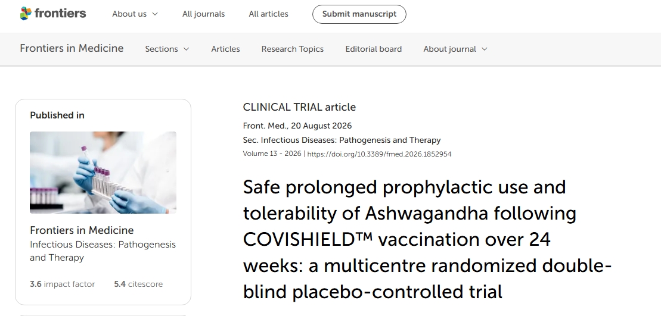Select the Sec. Infectious Diseases section link
Screen dimensions: 661x316
click(342, 140)
